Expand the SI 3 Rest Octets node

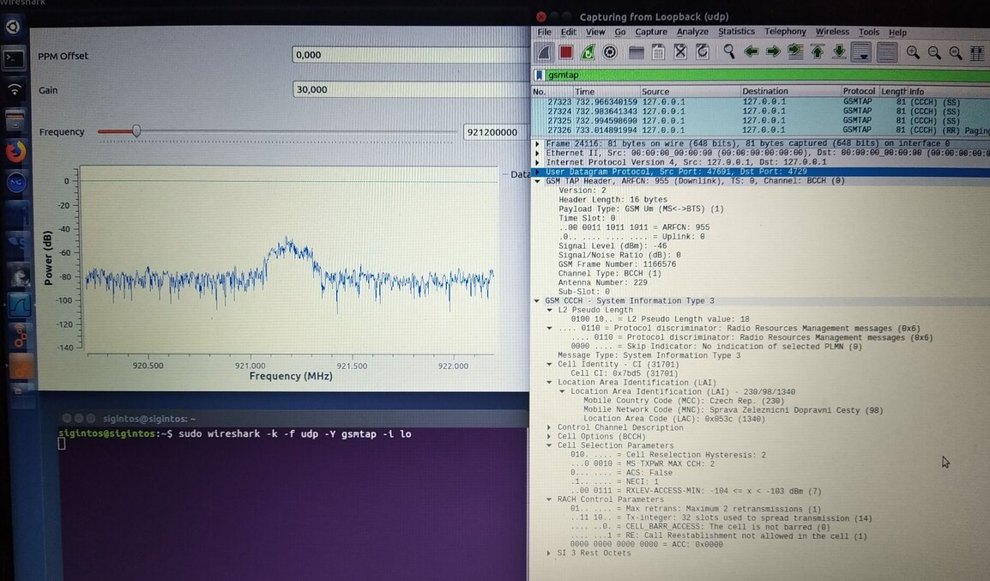click(x=549, y=554)
